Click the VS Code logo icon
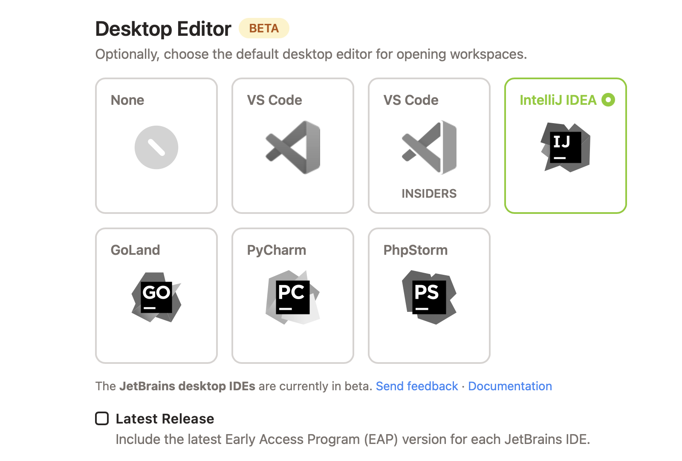The height and width of the screenshot is (461, 682). (x=293, y=147)
